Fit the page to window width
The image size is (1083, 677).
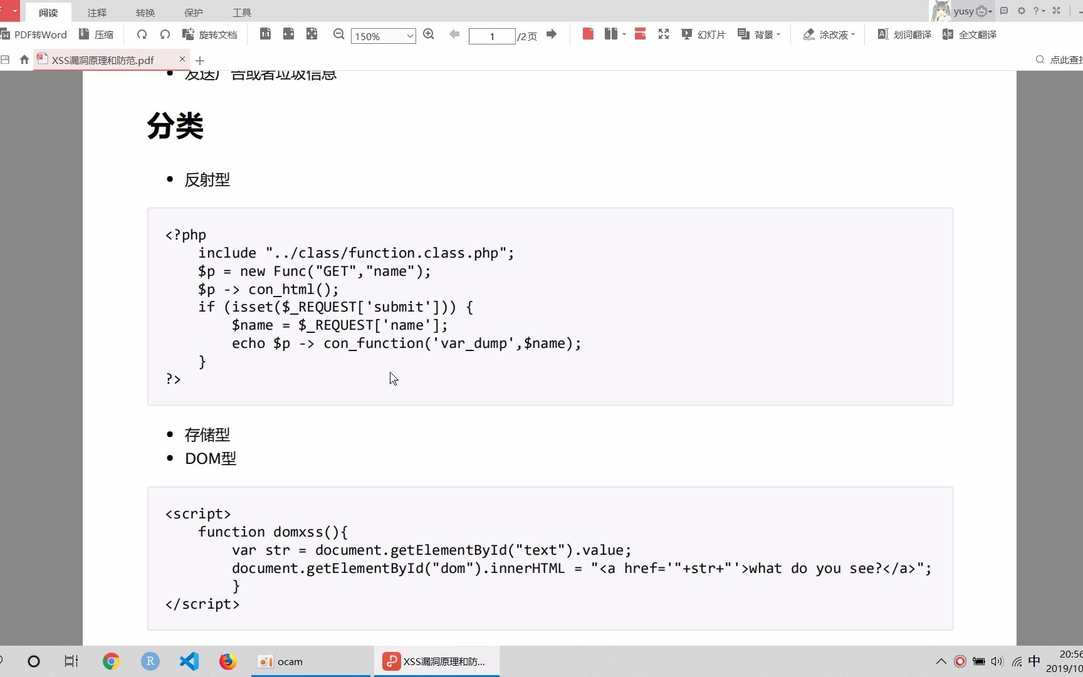[288, 34]
